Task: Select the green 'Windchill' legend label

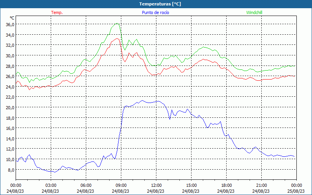Action: (x=254, y=12)
